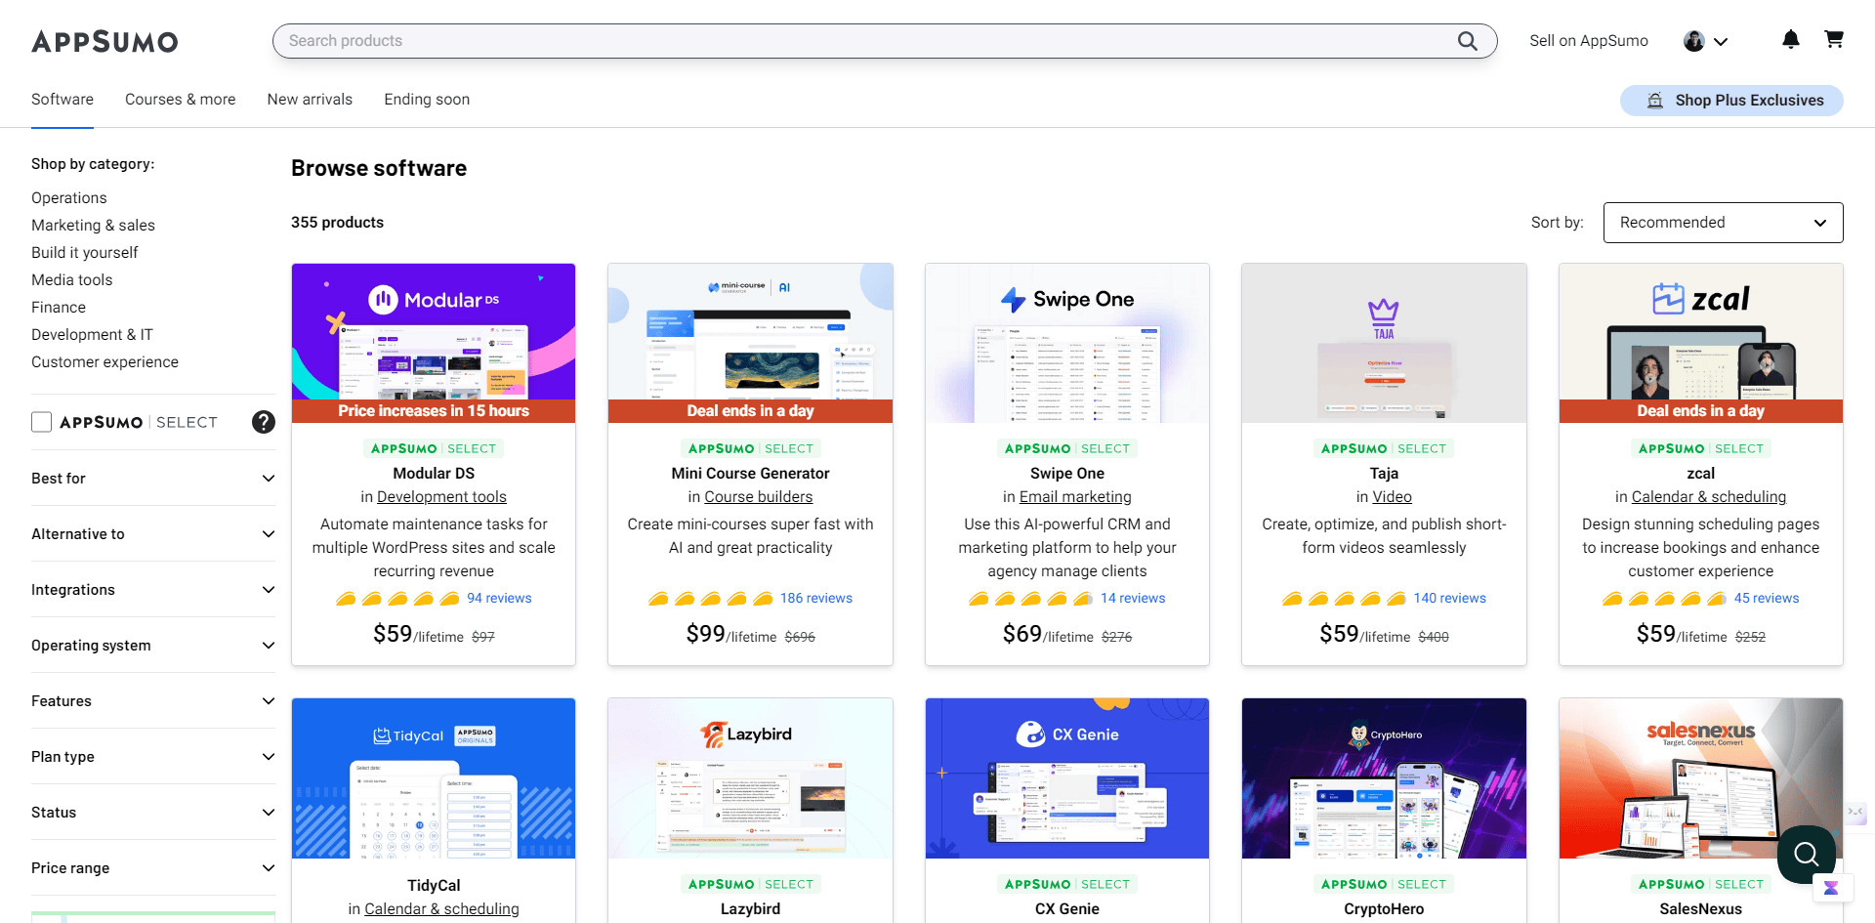The width and height of the screenshot is (1875, 923).
Task: Expand the Price range filter
Action: click(x=153, y=868)
